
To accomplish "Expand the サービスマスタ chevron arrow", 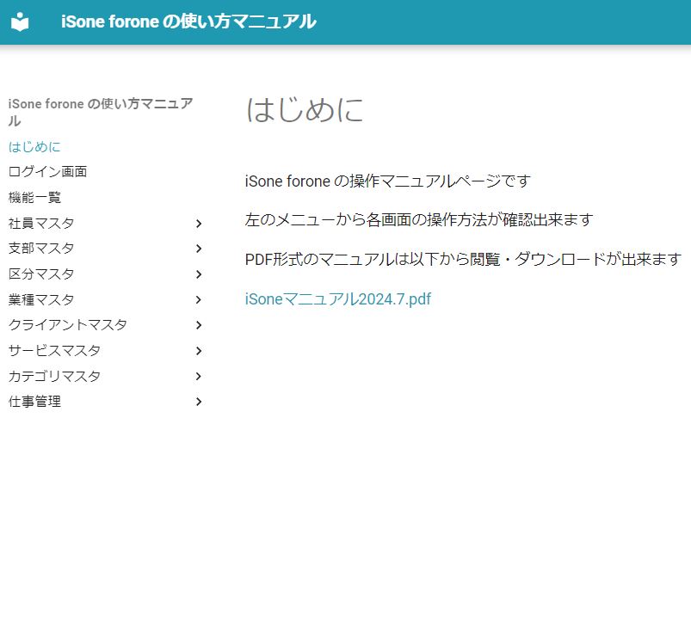I will coord(199,351).
